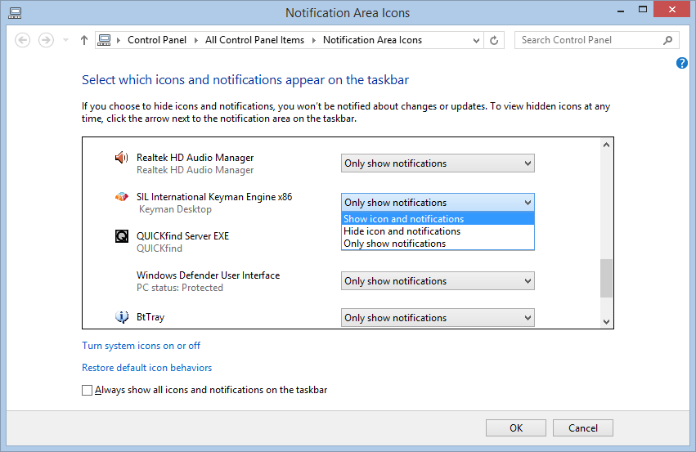Viewport: 696px width, 452px height.
Task: Choose Only show notifications list option
Action: pyautogui.click(x=438, y=244)
